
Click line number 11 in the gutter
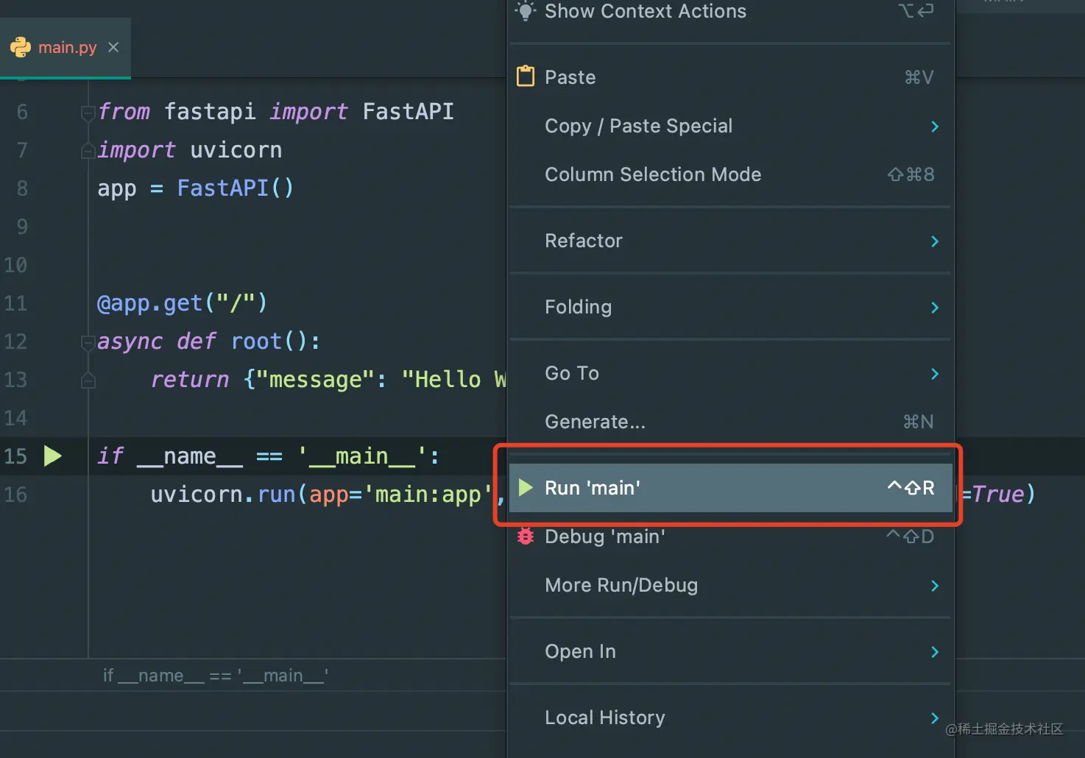pyautogui.click(x=15, y=303)
